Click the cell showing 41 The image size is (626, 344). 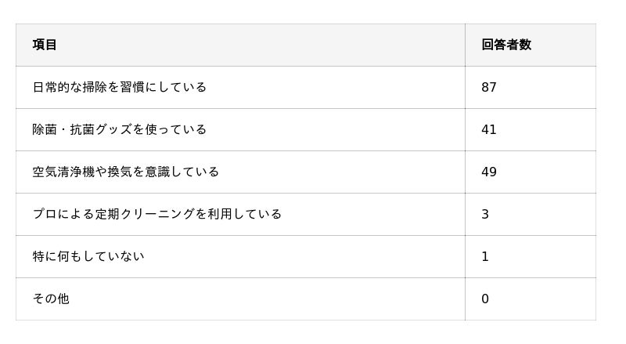489,130
